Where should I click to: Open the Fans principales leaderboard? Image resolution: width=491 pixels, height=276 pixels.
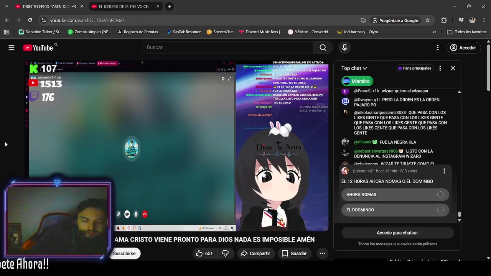[414, 68]
